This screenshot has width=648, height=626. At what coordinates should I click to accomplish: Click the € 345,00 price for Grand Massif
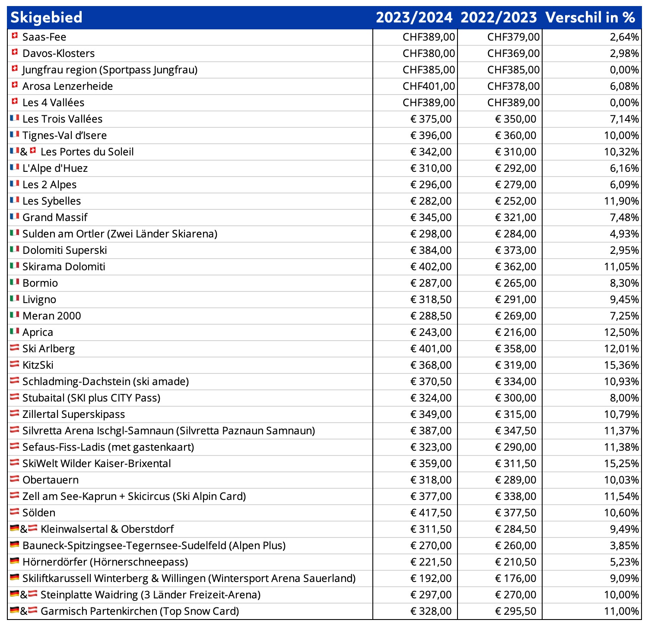[431, 218]
